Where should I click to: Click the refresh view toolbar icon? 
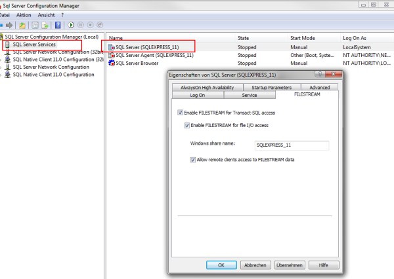(35, 25)
